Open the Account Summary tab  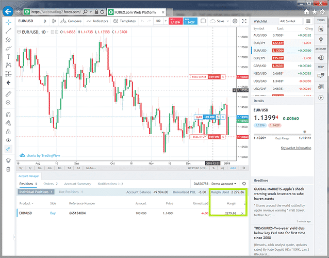pyautogui.click(x=78, y=184)
